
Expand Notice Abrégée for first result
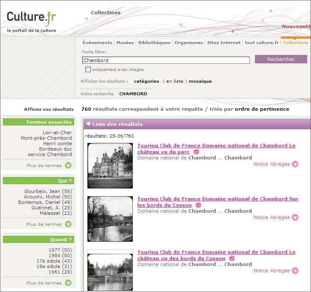pyautogui.click(x=295, y=164)
